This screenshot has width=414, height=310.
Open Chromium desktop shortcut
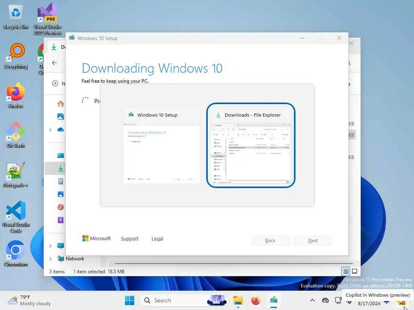coord(16,253)
